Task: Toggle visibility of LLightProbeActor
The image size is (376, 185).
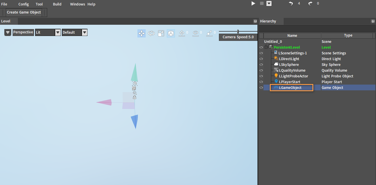Action: click(261, 76)
